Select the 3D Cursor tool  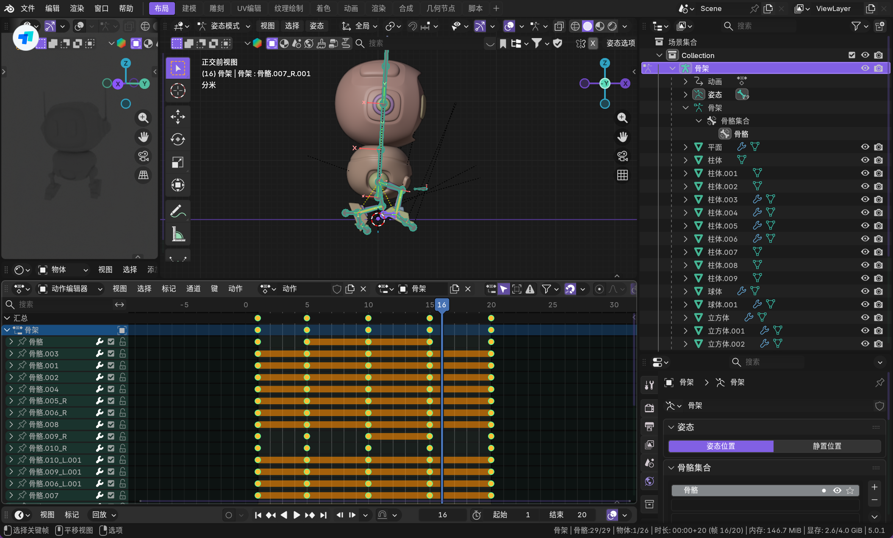pyautogui.click(x=177, y=91)
